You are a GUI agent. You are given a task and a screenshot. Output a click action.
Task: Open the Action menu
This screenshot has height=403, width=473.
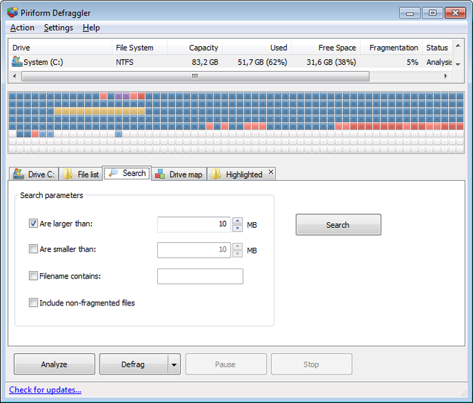point(22,28)
